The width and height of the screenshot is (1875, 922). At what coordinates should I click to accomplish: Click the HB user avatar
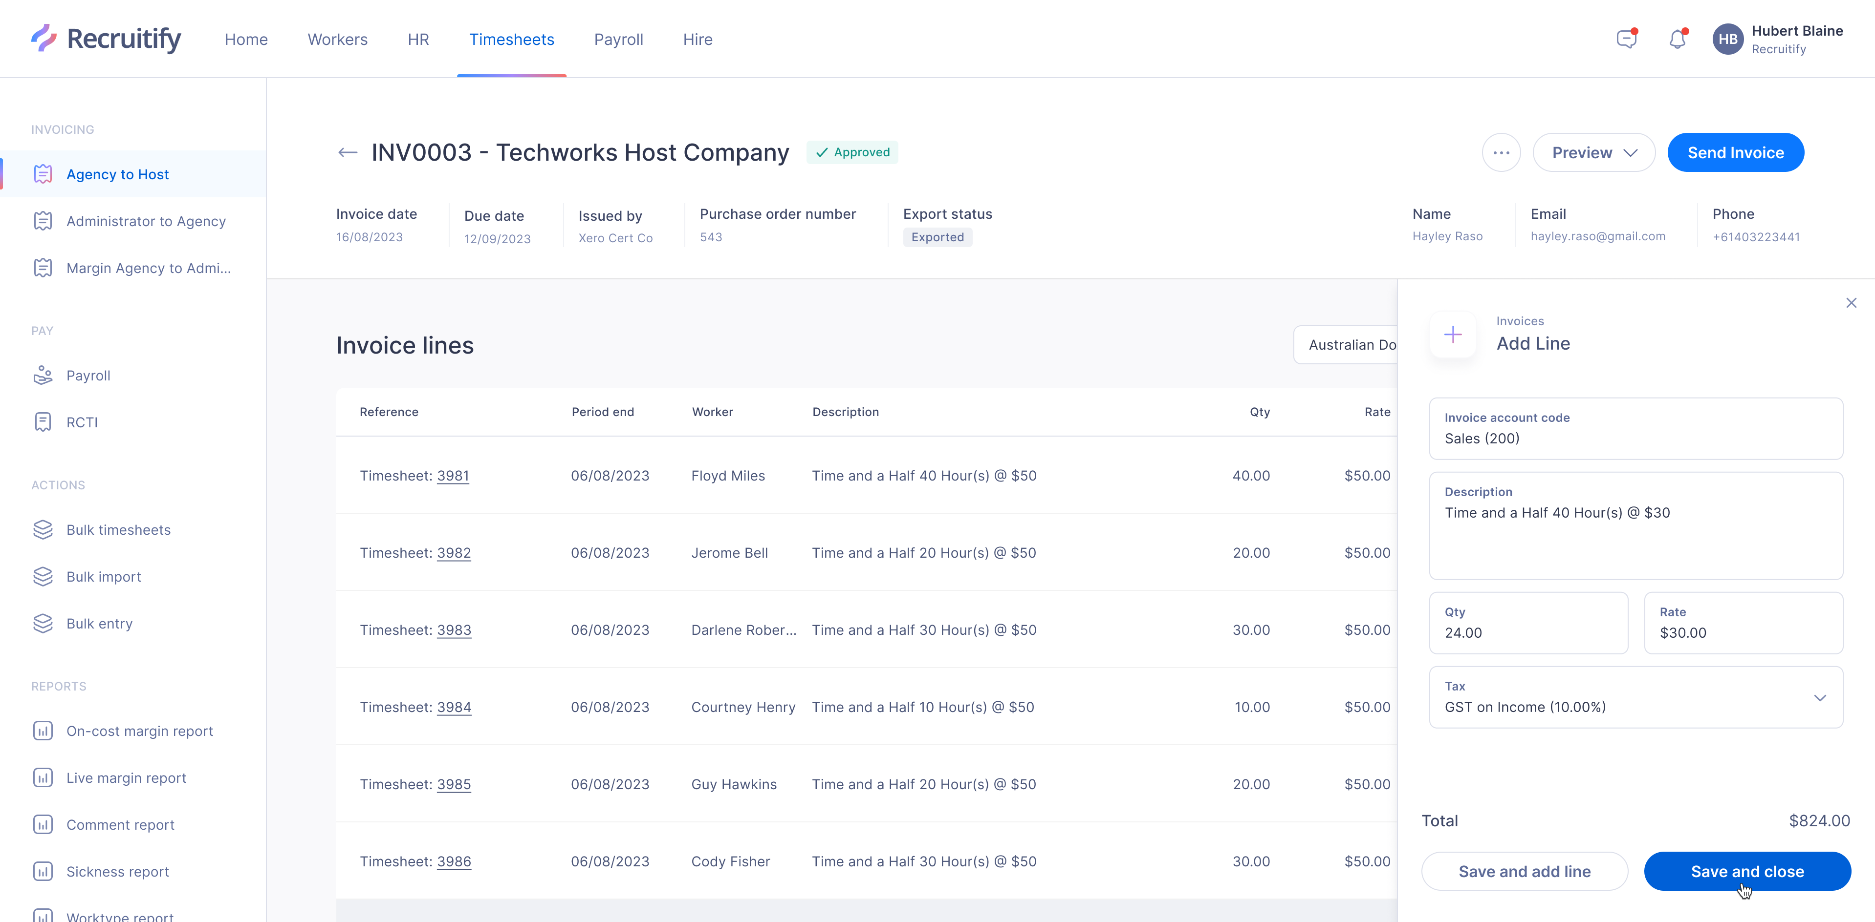point(1727,39)
